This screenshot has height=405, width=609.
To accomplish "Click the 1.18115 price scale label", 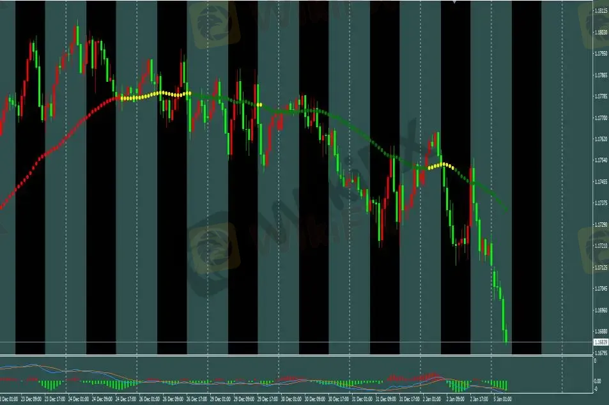I will coord(600,11).
